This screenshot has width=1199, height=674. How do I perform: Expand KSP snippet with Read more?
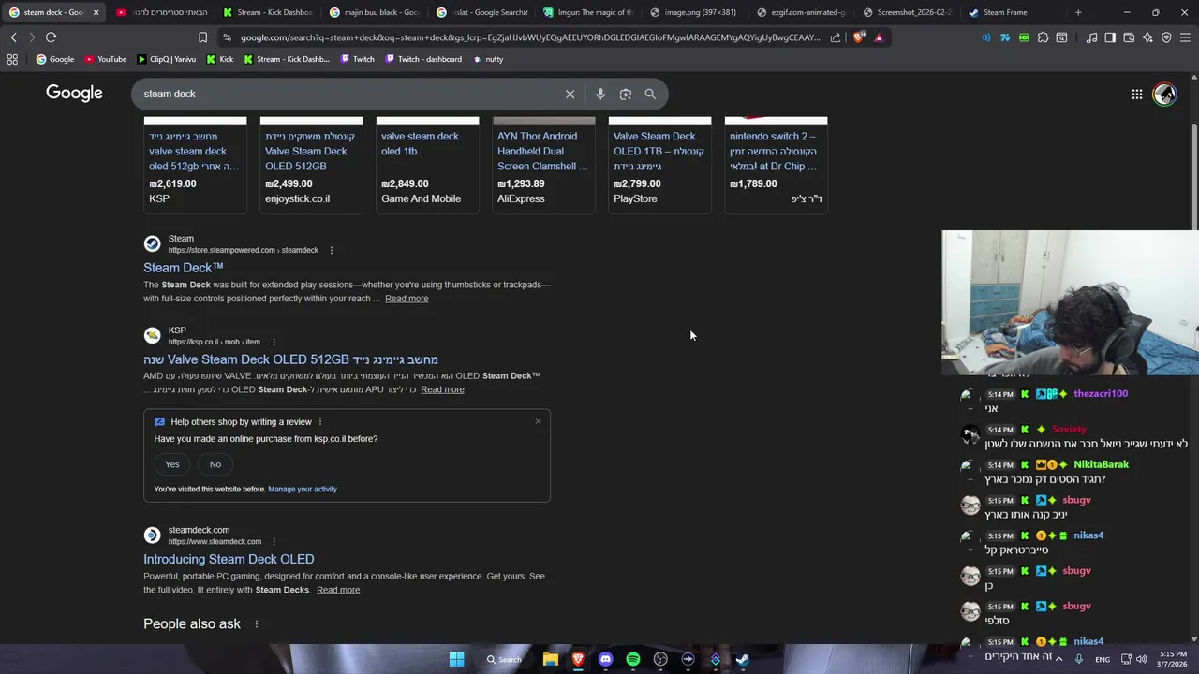(442, 389)
